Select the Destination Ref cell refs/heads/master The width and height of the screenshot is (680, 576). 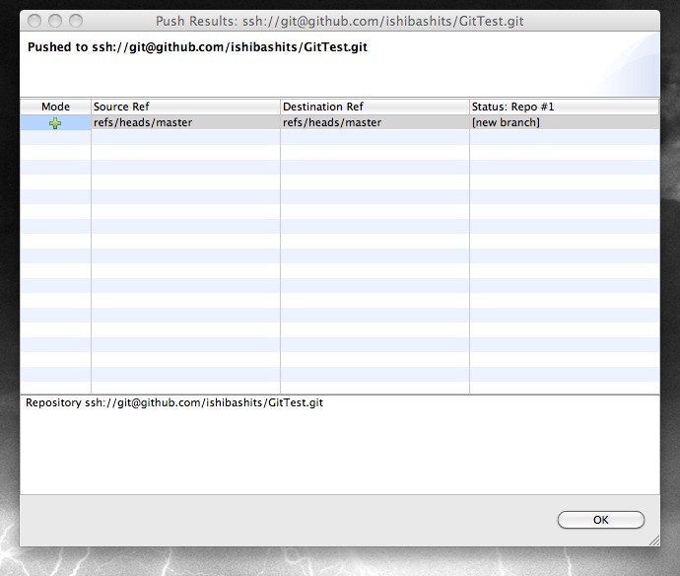click(374, 122)
